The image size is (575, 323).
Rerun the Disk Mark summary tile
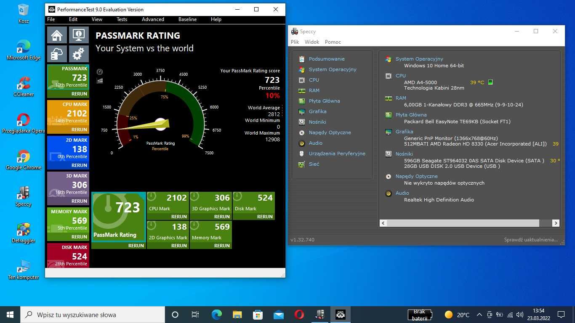pos(265,217)
